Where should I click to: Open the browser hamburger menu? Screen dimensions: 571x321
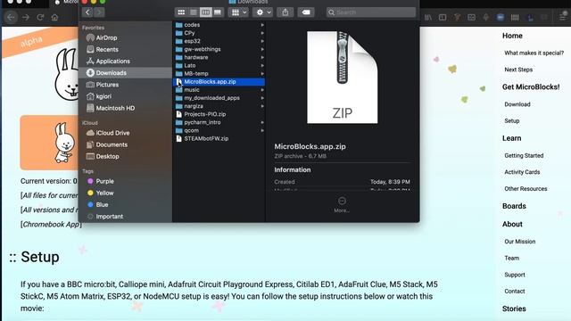click(563, 17)
